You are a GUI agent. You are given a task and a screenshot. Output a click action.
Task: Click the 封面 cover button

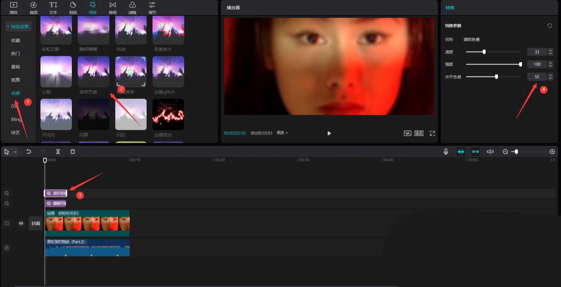coord(35,223)
